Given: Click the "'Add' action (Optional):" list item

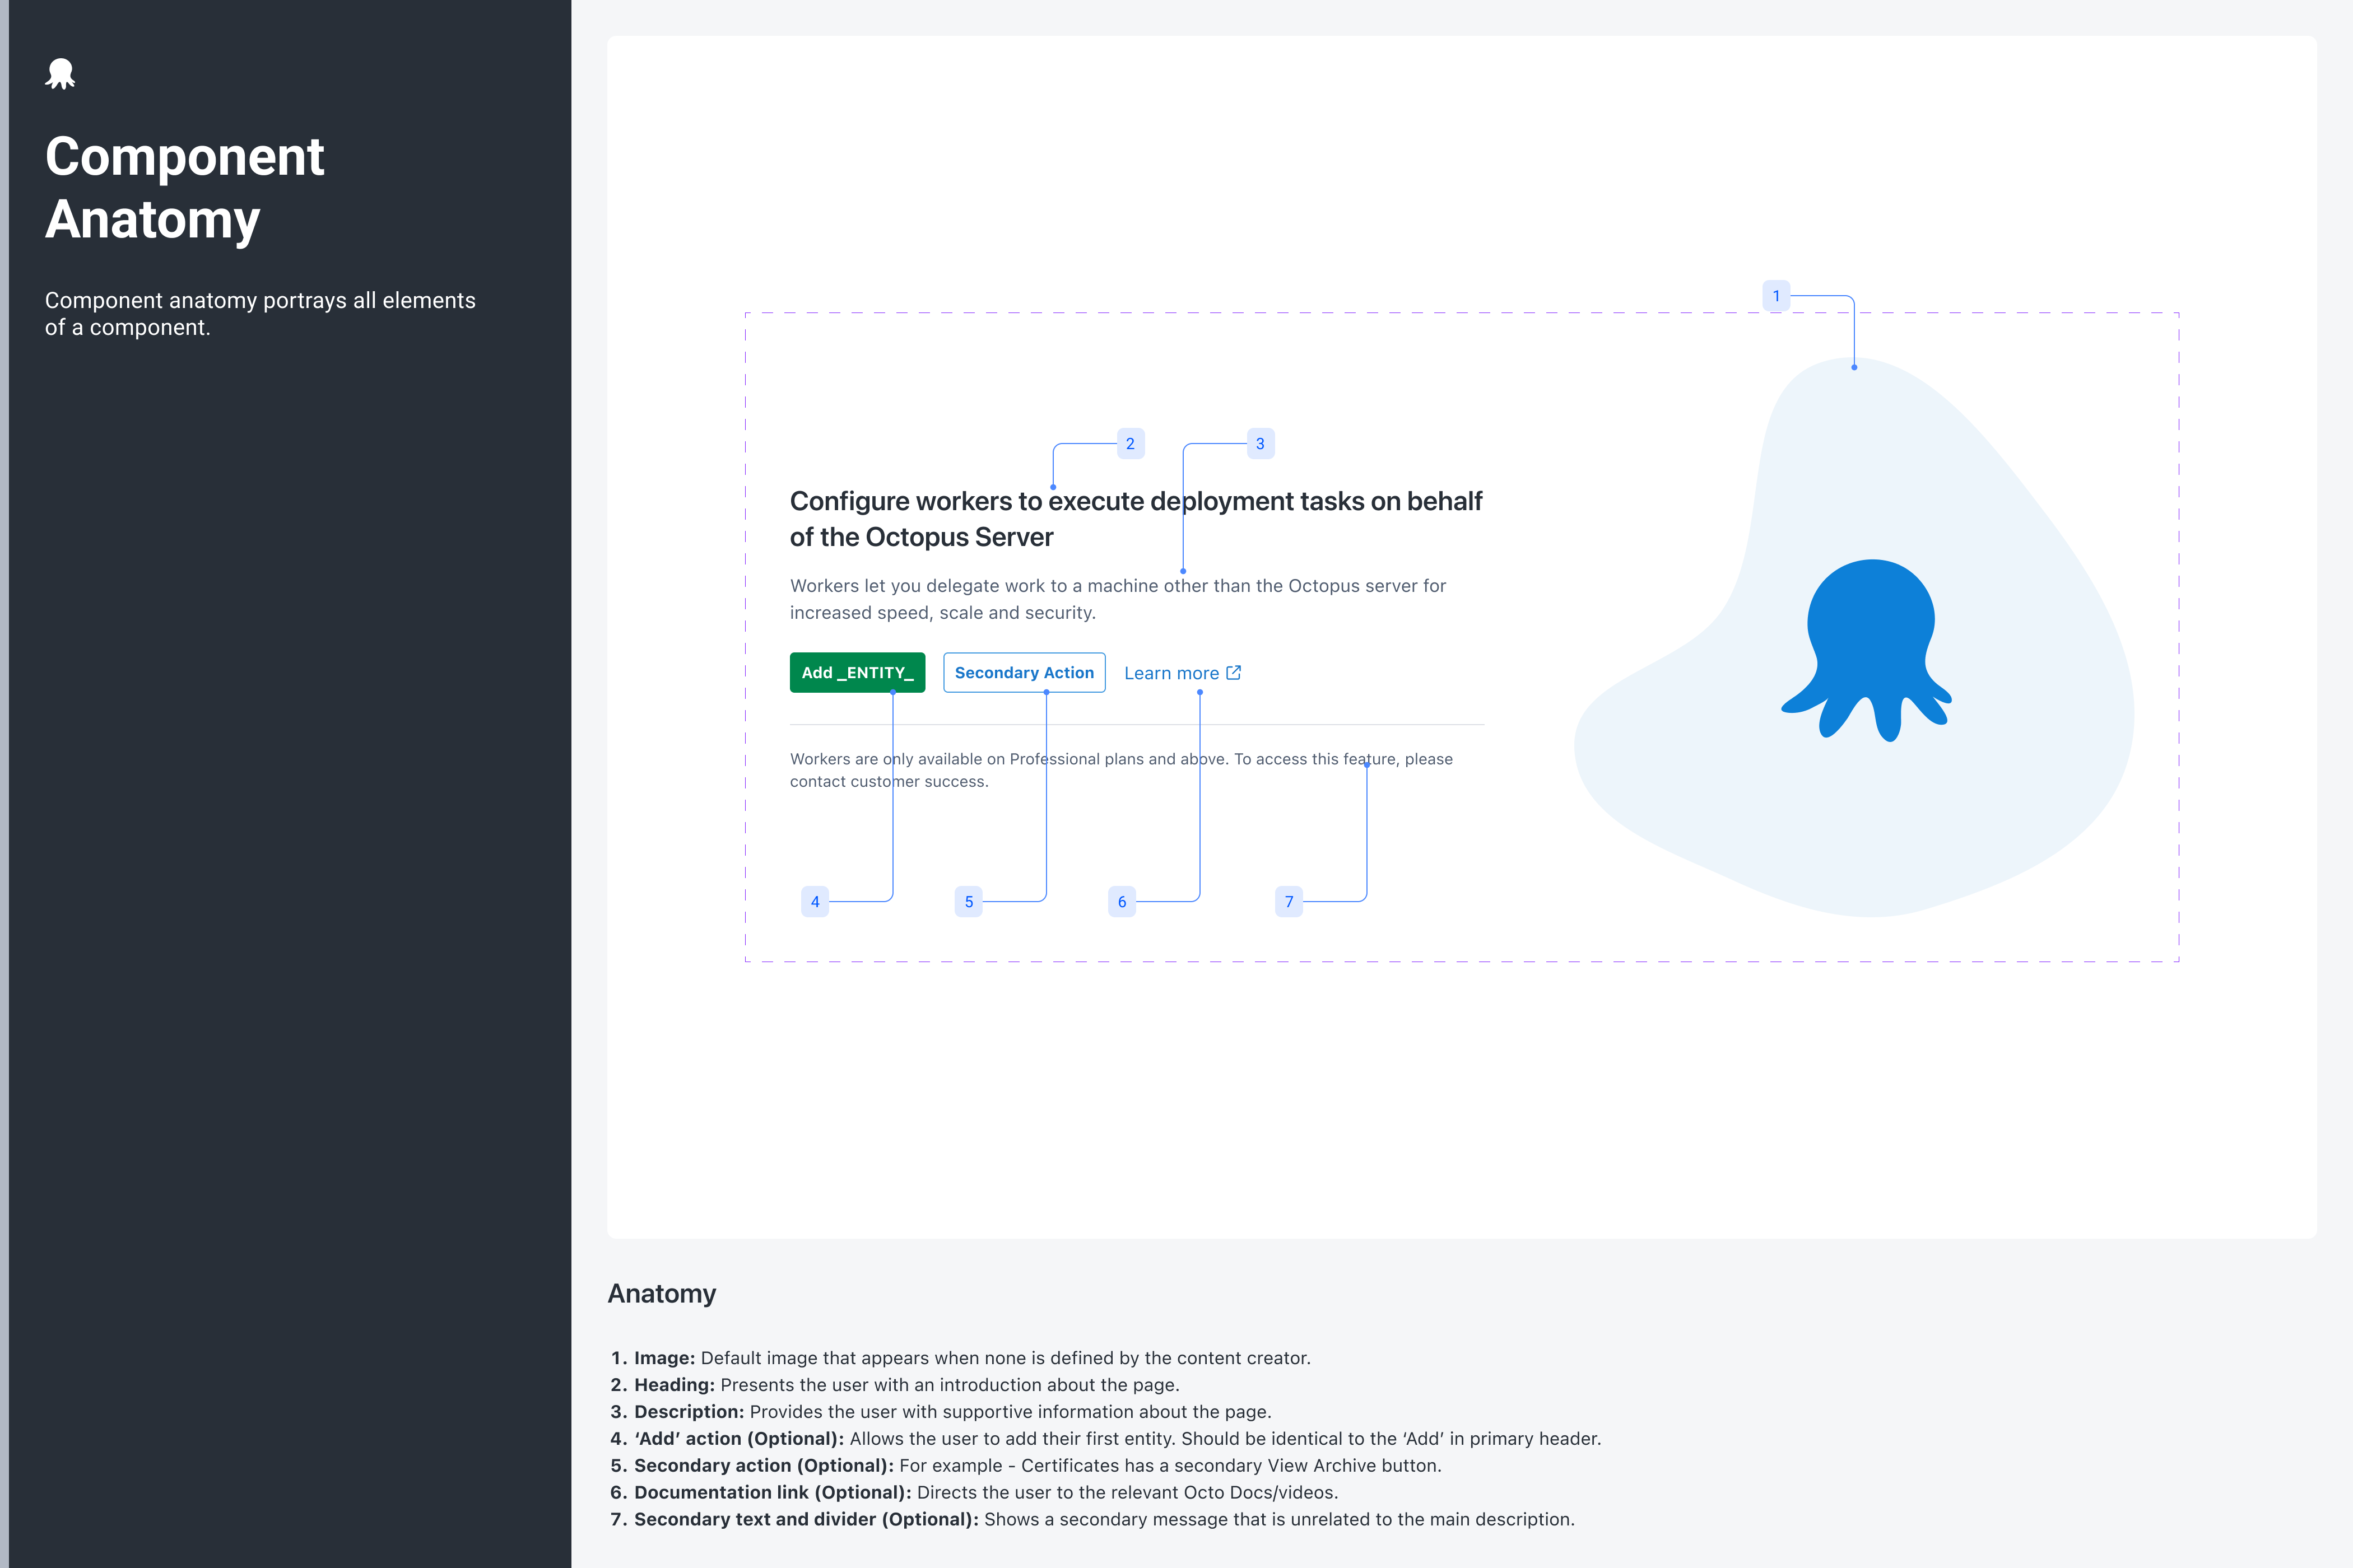Looking at the screenshot, I should 1105,1439.
